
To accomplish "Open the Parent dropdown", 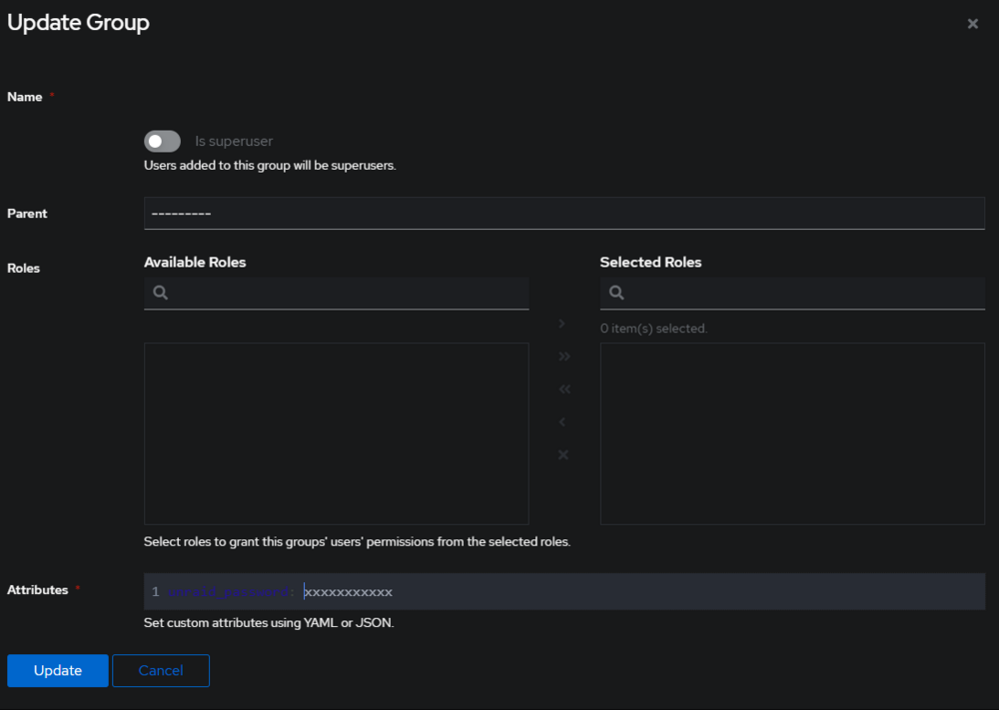I will 563,214.
